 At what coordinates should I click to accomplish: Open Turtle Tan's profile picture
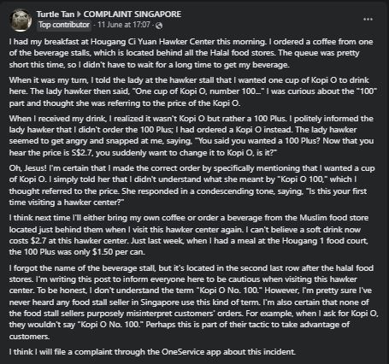(21, 20)
